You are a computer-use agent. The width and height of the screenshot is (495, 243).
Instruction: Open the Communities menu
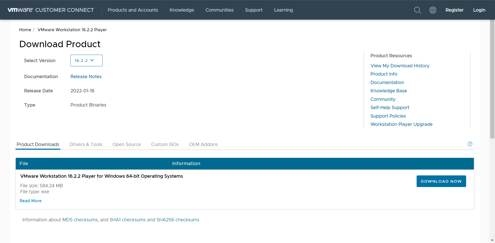tap(219, 10)
